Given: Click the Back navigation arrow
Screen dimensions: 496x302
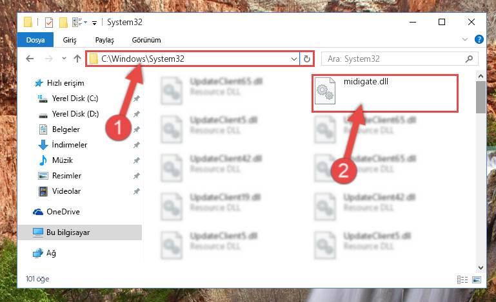Looking at the screenshot, I should tap(30, 59).
